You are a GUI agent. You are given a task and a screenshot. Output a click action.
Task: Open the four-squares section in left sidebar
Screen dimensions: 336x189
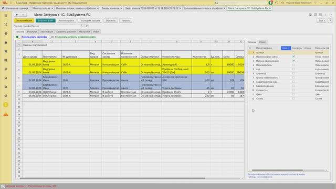pos(6,60)
